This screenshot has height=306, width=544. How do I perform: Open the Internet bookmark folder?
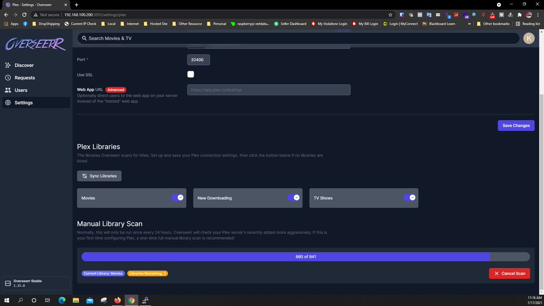pyautogui.click(x=129, y=24)
